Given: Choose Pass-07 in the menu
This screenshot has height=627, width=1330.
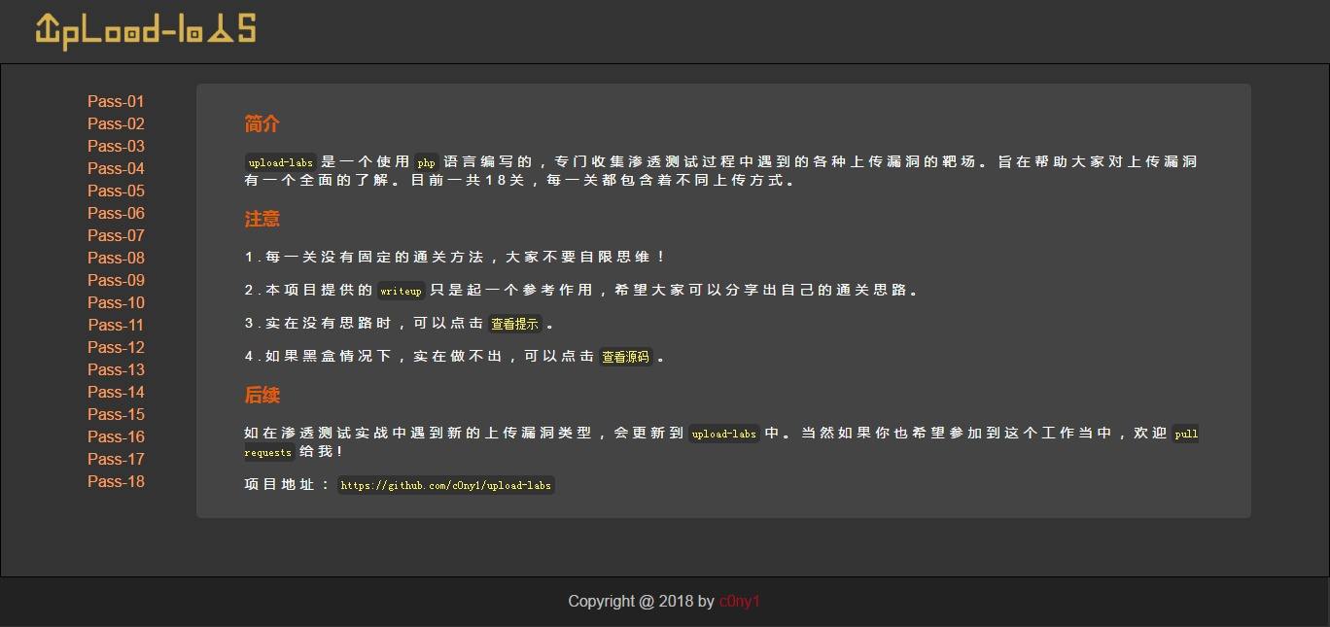Looking at the screenshot, I should (116, 235).
